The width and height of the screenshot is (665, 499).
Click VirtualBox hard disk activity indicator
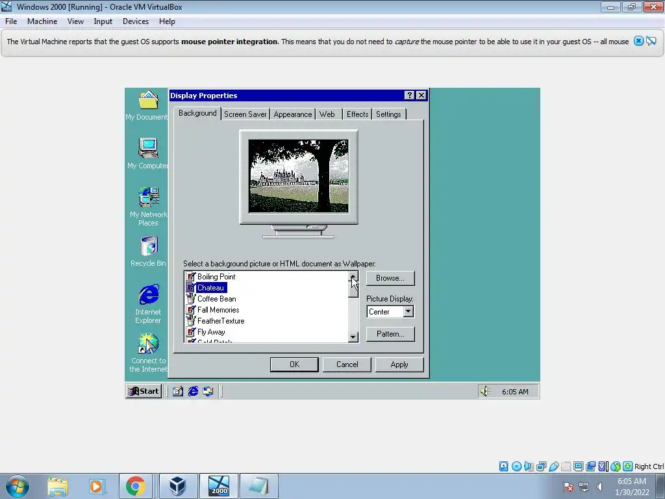point(503,467)
